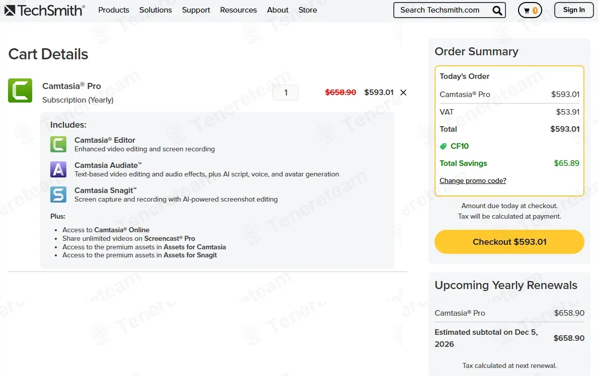Remove Camtasia Pro from the cart
Image resolution: width=598 pixels, height=376 pixels.
[403, 92]
